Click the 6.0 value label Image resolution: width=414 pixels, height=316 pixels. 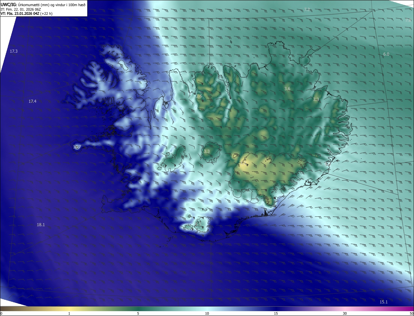[386, 54]
